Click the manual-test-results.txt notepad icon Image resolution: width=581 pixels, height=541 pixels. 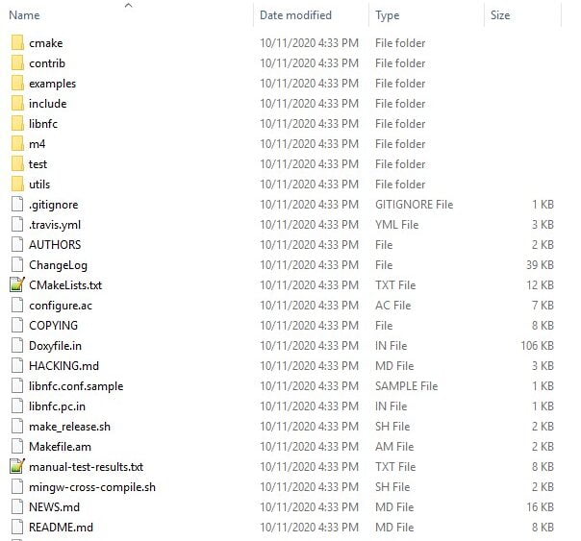(17, 467)
